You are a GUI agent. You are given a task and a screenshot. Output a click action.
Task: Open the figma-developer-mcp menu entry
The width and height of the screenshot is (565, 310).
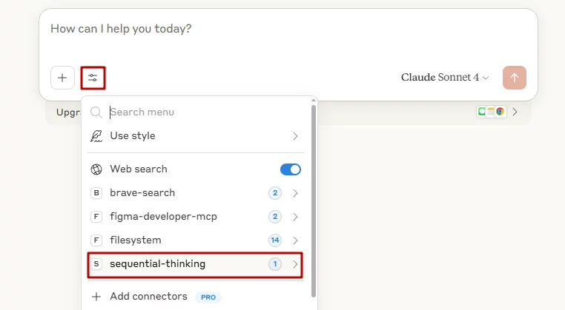pyautogui.click(x=195, y=217)
